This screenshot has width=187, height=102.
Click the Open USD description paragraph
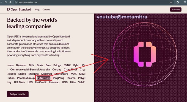[x=39, y=46]
